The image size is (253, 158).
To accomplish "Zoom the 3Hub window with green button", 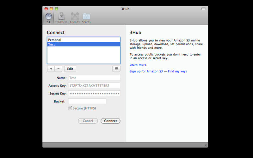I will 57,9.
